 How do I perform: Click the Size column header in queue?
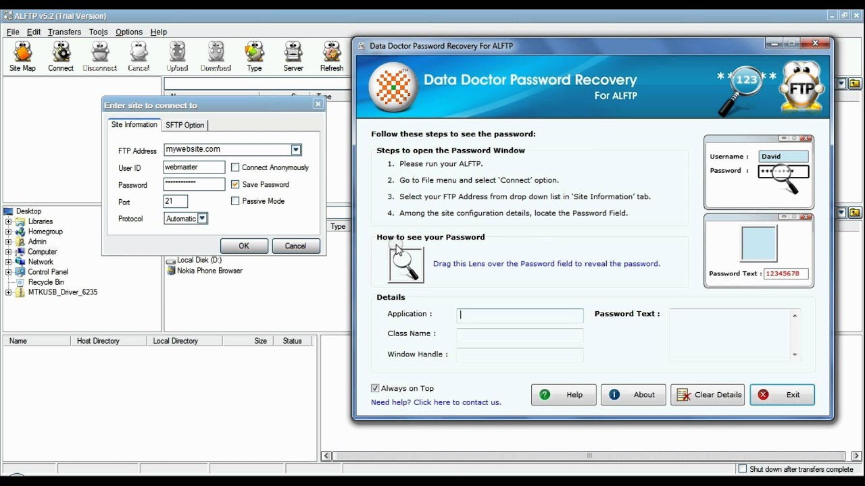tap(247, 341)
